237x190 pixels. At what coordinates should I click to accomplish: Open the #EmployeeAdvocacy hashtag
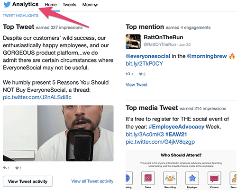coord(176,127)
